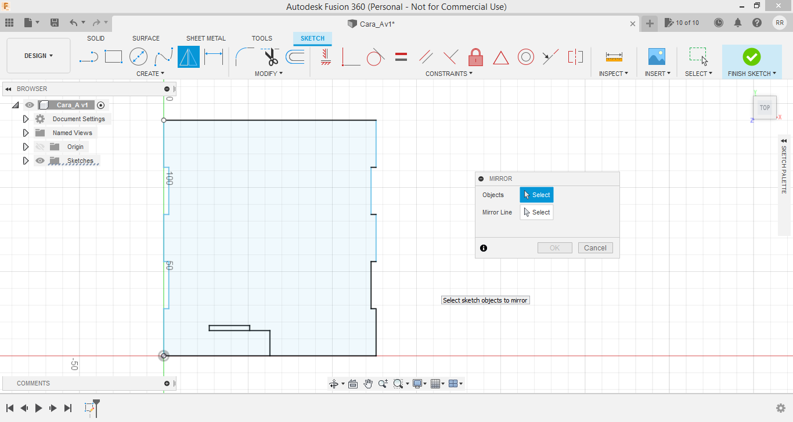Image resolution: width=793 pixels, height=422 pixels.
Task: Toggle visibility of Origin folder
Action: 40,147
